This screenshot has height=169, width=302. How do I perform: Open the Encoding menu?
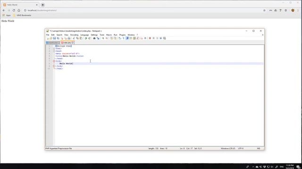pyautogui.click(x=75, y=35)
